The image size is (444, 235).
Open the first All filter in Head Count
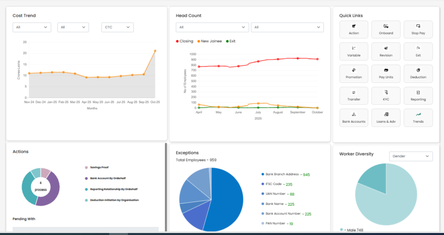pyautogui.click(x=212, y=27)
